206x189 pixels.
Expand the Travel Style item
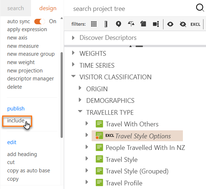[87, 159]
